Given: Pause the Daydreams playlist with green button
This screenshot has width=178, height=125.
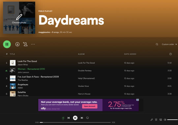Looking at the screenshot, I should click(x=7, y=44).
